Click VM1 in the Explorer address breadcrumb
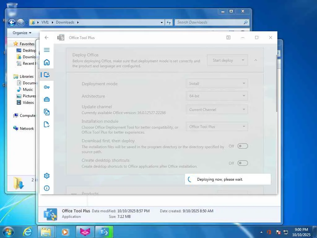Image resolution: width=317 pixels, height=238 pixels. click(45, 22)
